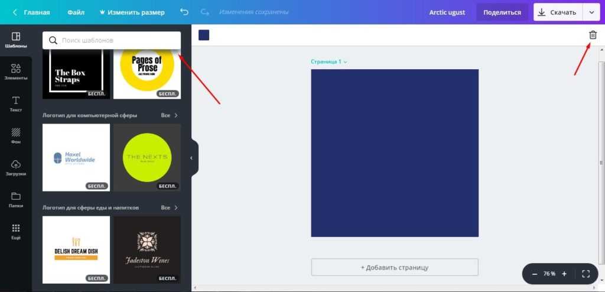
Task: Open the Текст tool panel
Action: (x=16, y=104)
